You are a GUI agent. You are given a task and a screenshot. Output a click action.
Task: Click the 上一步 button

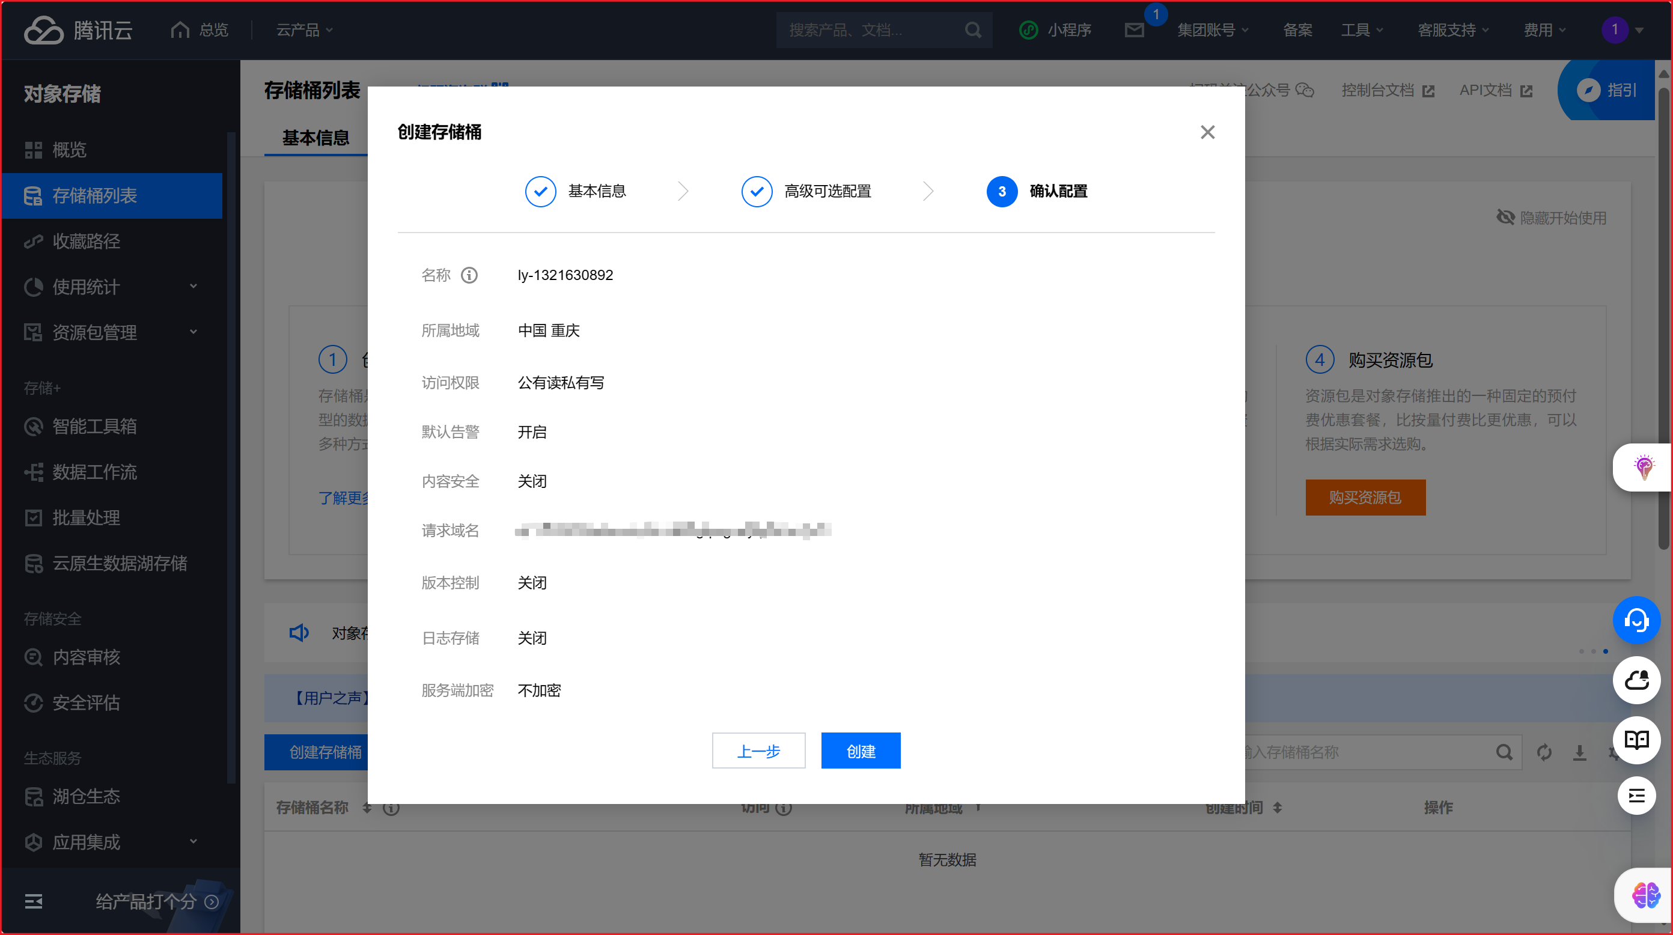(758, 751)
